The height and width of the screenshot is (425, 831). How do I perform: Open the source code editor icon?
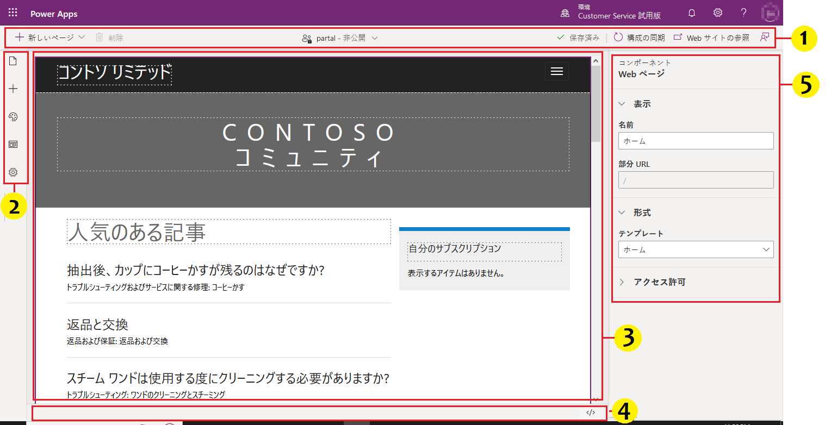[591, 412]
